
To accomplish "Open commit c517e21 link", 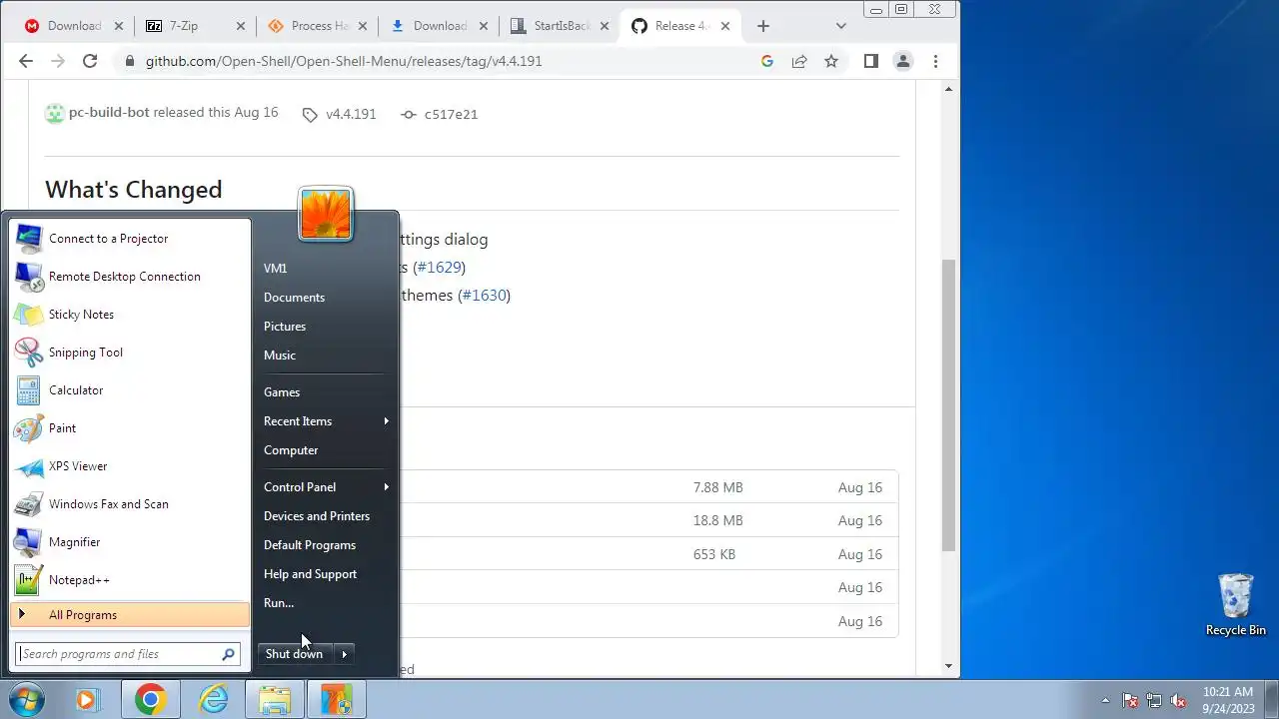I will point(451,114).
